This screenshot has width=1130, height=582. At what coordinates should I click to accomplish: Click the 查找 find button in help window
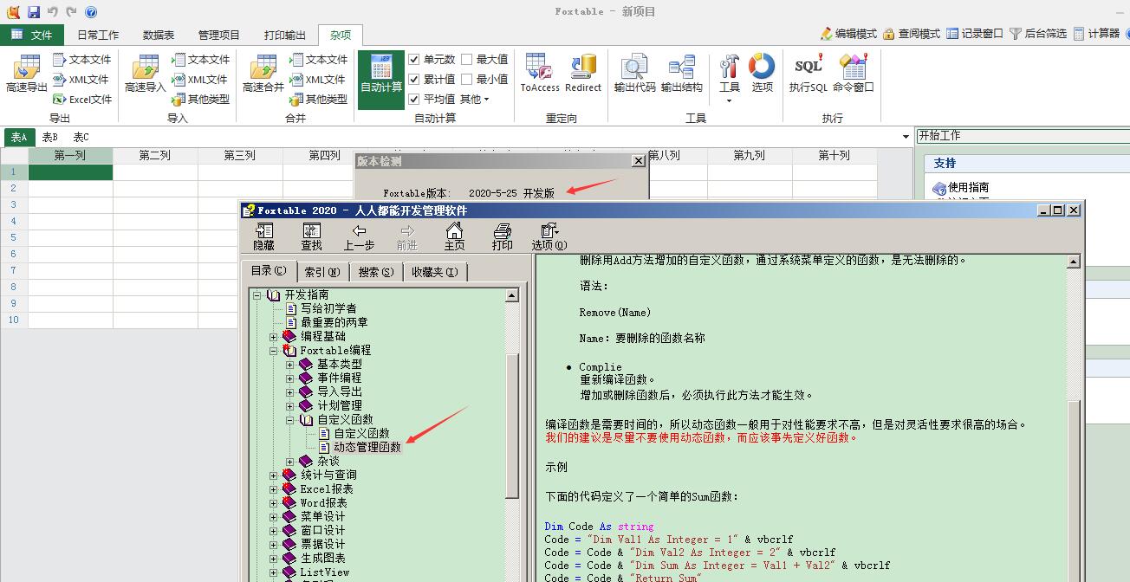(311, 237)
